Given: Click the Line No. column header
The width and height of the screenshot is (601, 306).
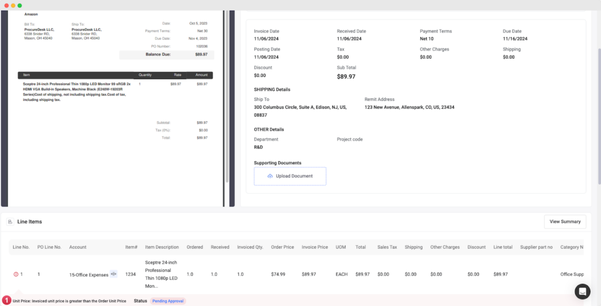Looking at the screenshot, I should [x=21, y=247].
